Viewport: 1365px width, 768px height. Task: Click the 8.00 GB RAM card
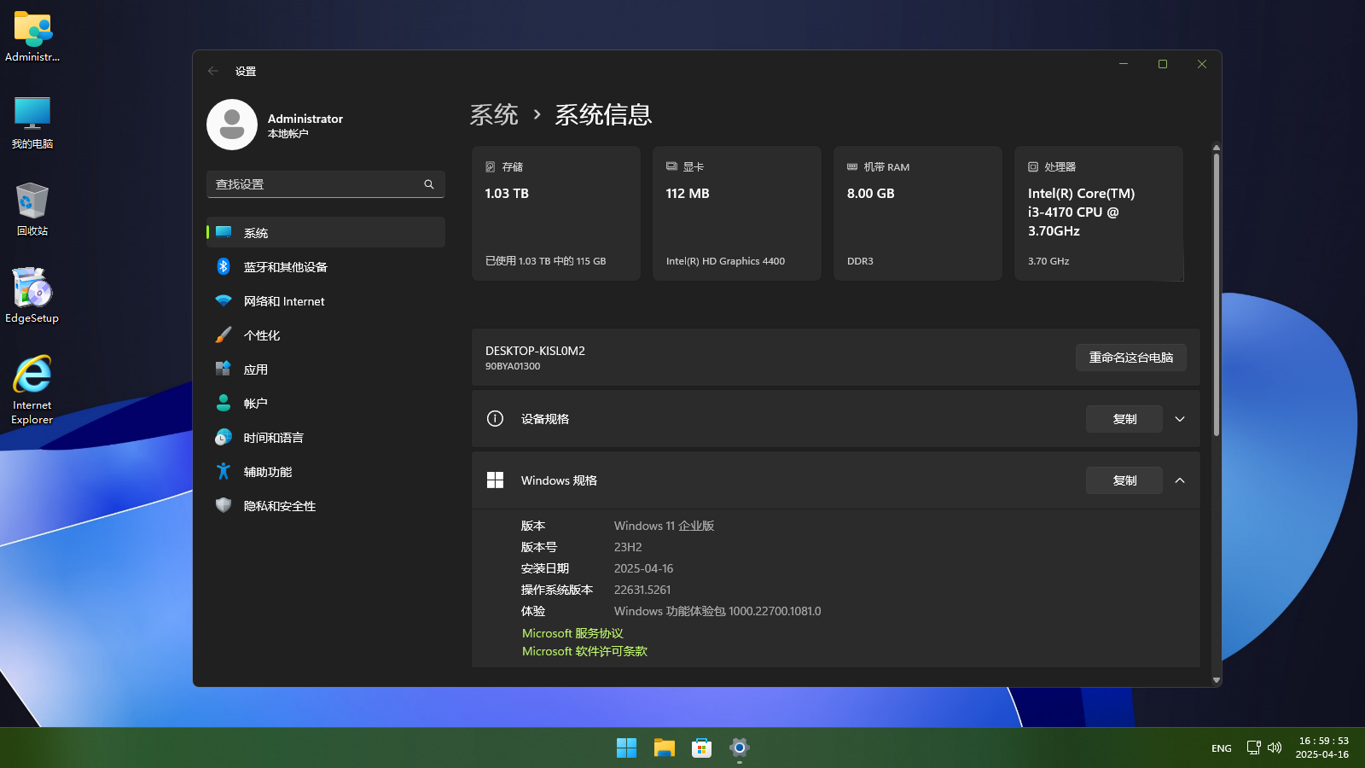pyautogui.click(x=918, y=213)
